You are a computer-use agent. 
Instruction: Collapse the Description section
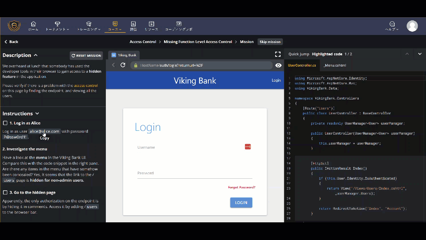pyautogui.click(x=36, y=55)
